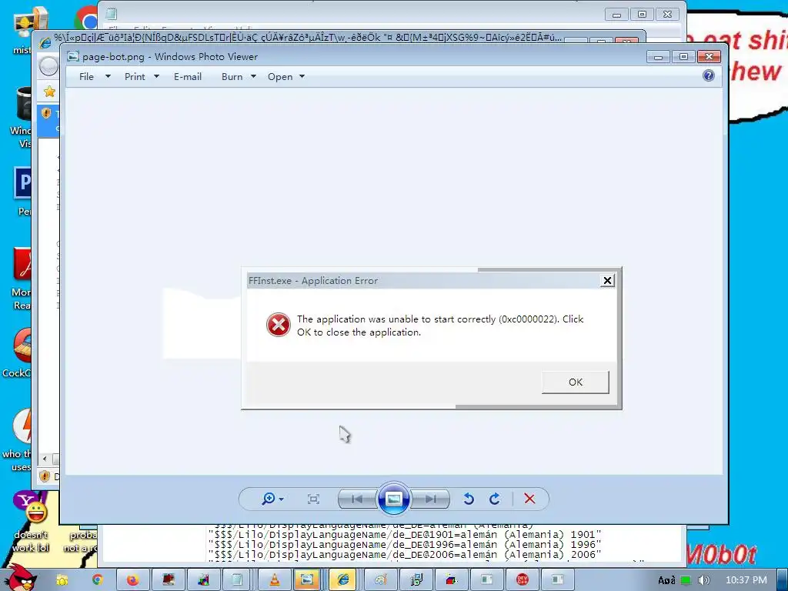Click the text line ending alemán (Alemania) 2006
The image size is (788, 591).
click(x=405, y=554)
